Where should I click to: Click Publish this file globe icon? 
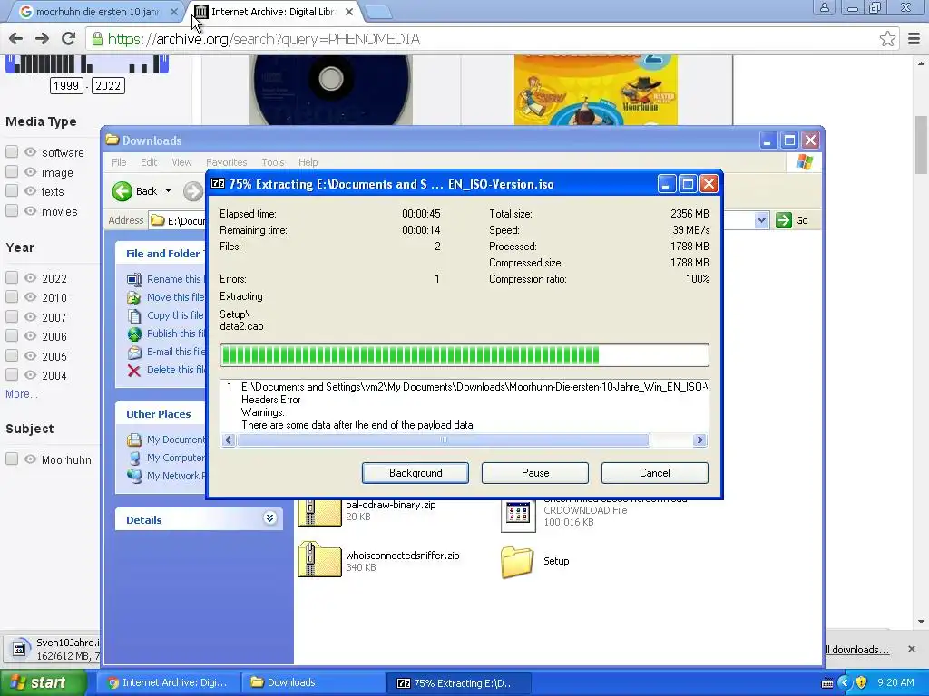(134, 333)
